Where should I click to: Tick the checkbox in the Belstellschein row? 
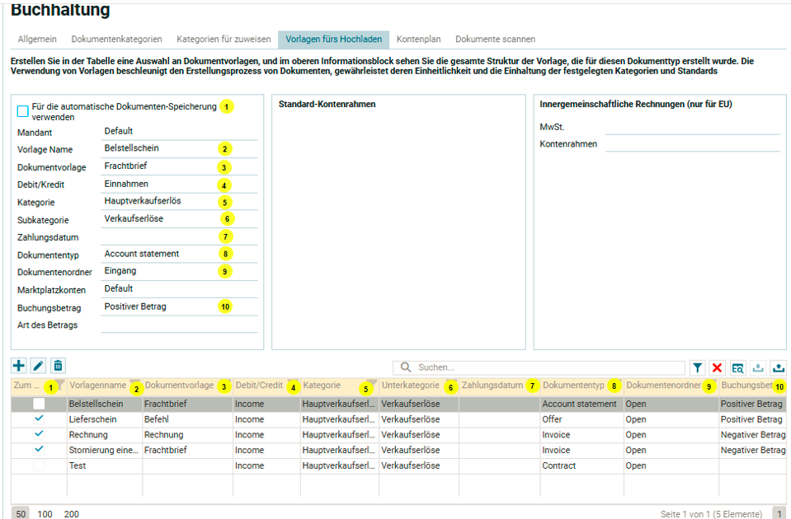point(39,404)
